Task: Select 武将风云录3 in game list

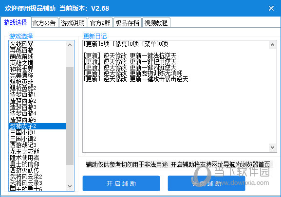Action: click(x=37, y=183)
